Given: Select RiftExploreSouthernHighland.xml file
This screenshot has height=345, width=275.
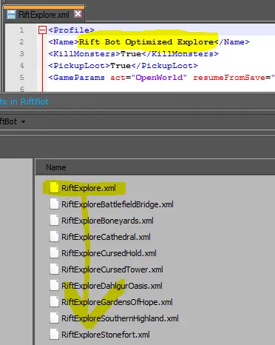Looking at the screenshot, I should (120, 318).
